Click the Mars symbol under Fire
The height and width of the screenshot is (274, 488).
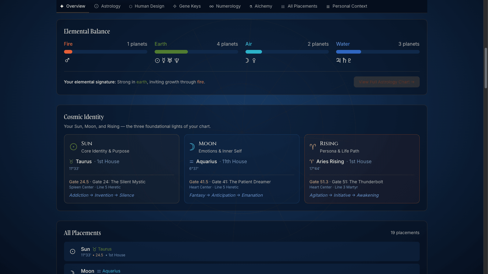point(67,60)
